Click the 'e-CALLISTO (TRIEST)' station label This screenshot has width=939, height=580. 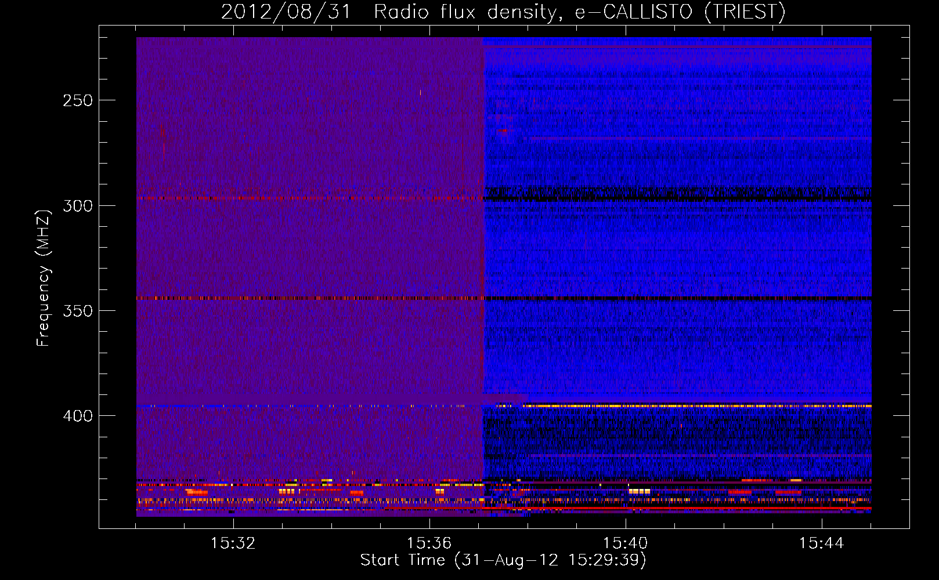pos(680,12)
